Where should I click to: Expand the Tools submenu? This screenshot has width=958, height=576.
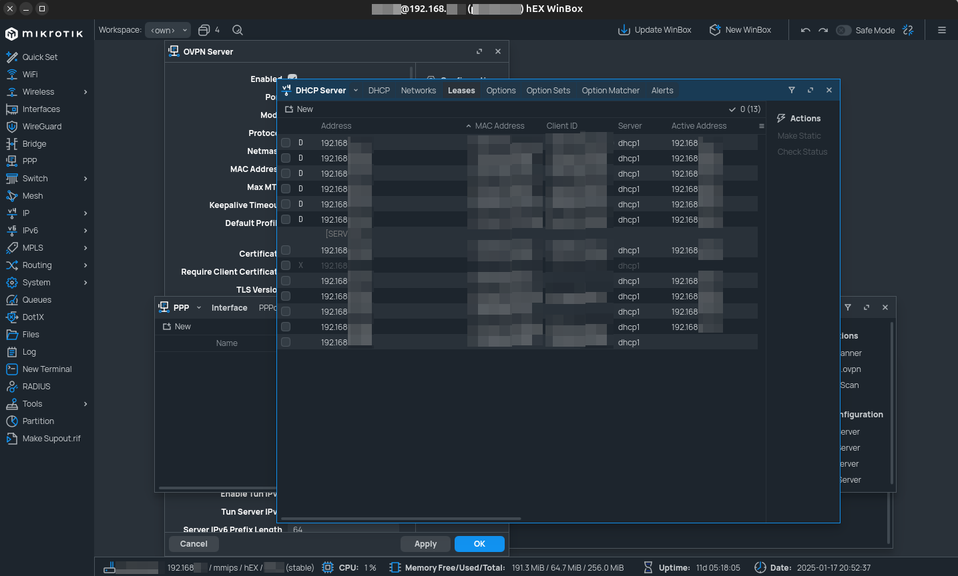pos(85,404)
